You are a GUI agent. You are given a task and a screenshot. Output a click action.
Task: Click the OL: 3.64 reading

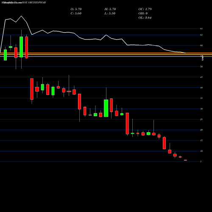[145, 18]
